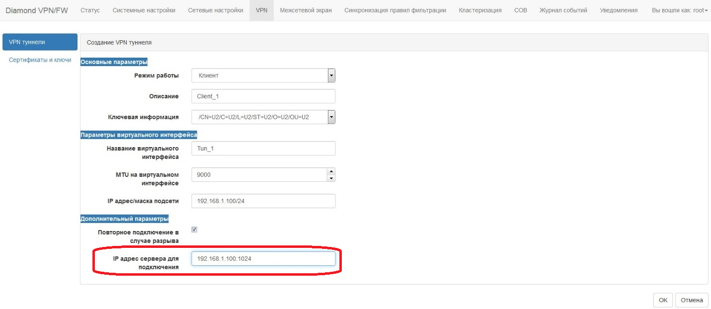Image resolution: width=711 pixels, height=309 pixels.
Task: Click the Описание text field
Action: tap(263, 96)
